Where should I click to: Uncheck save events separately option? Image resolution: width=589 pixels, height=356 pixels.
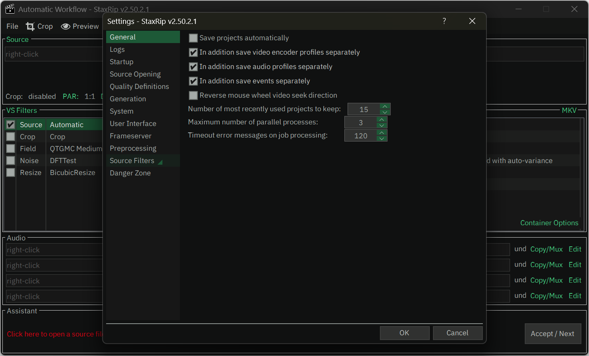point(193,81)
